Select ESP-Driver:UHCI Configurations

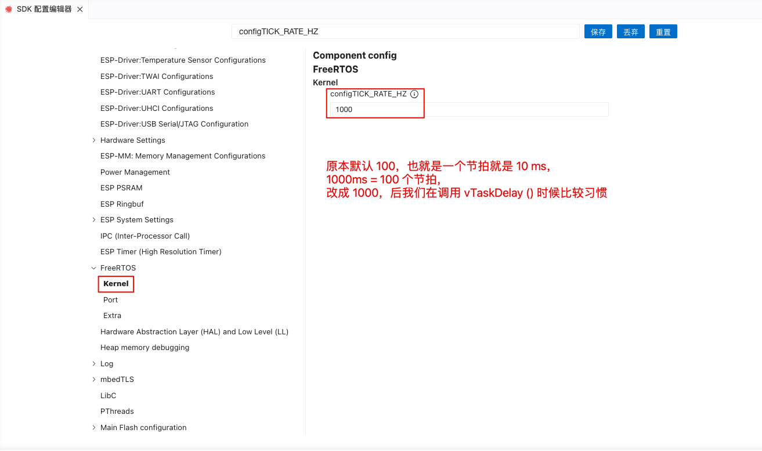pos(157,108)
